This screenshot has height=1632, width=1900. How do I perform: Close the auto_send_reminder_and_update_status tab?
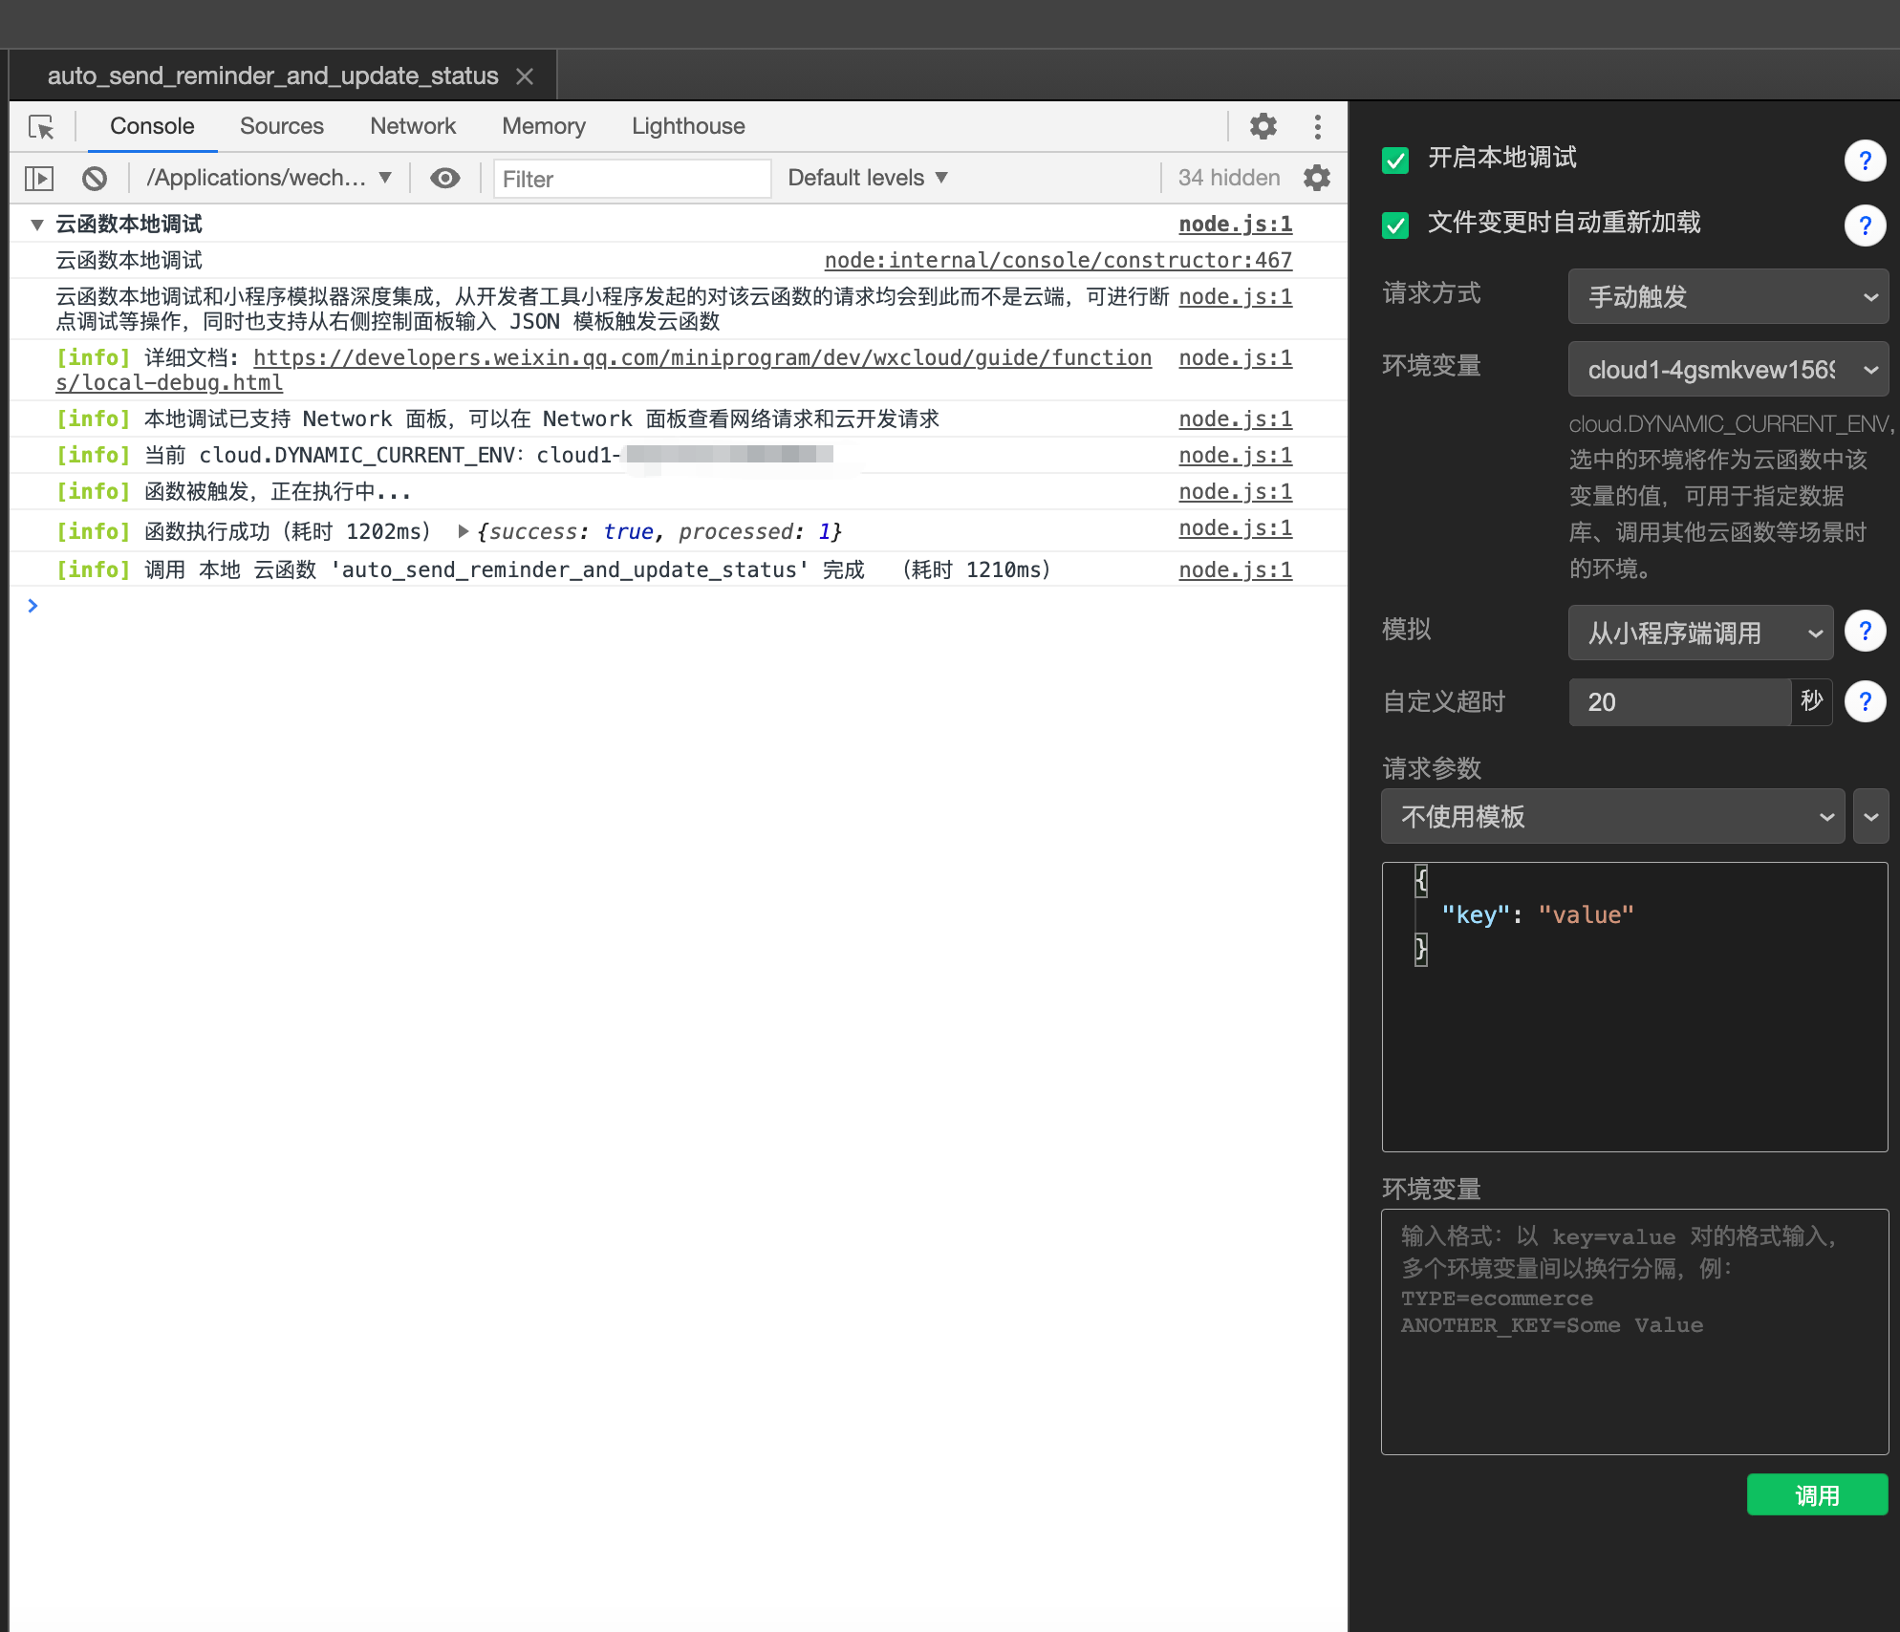click(524, 76)
